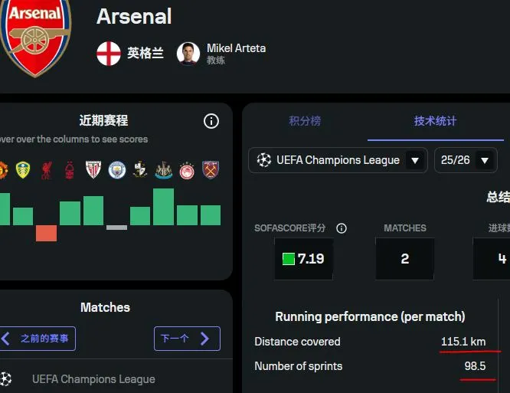Click the 下一个 next matches button
510x393 pixels.
click(x=186, y=338)
